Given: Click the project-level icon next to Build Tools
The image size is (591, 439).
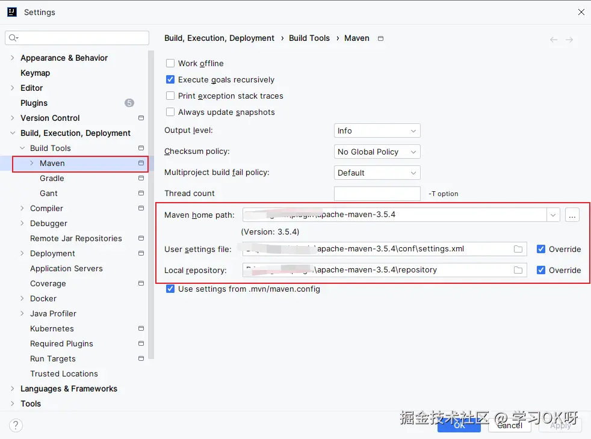Looking at the screenshot, I should [x=141, y=148].
